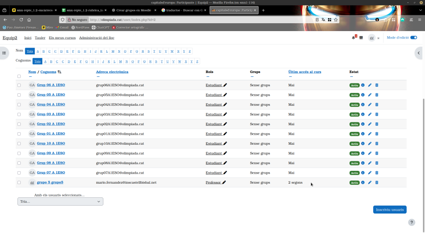425x233 pixels.
Task: Edit role pencil for Grup 06 A 1ESO
Action: point(225,85)
